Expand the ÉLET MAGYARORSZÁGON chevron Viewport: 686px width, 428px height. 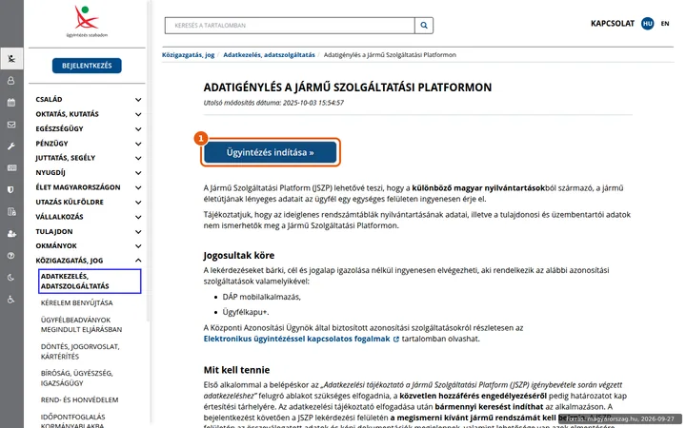[x=138, y=187]
